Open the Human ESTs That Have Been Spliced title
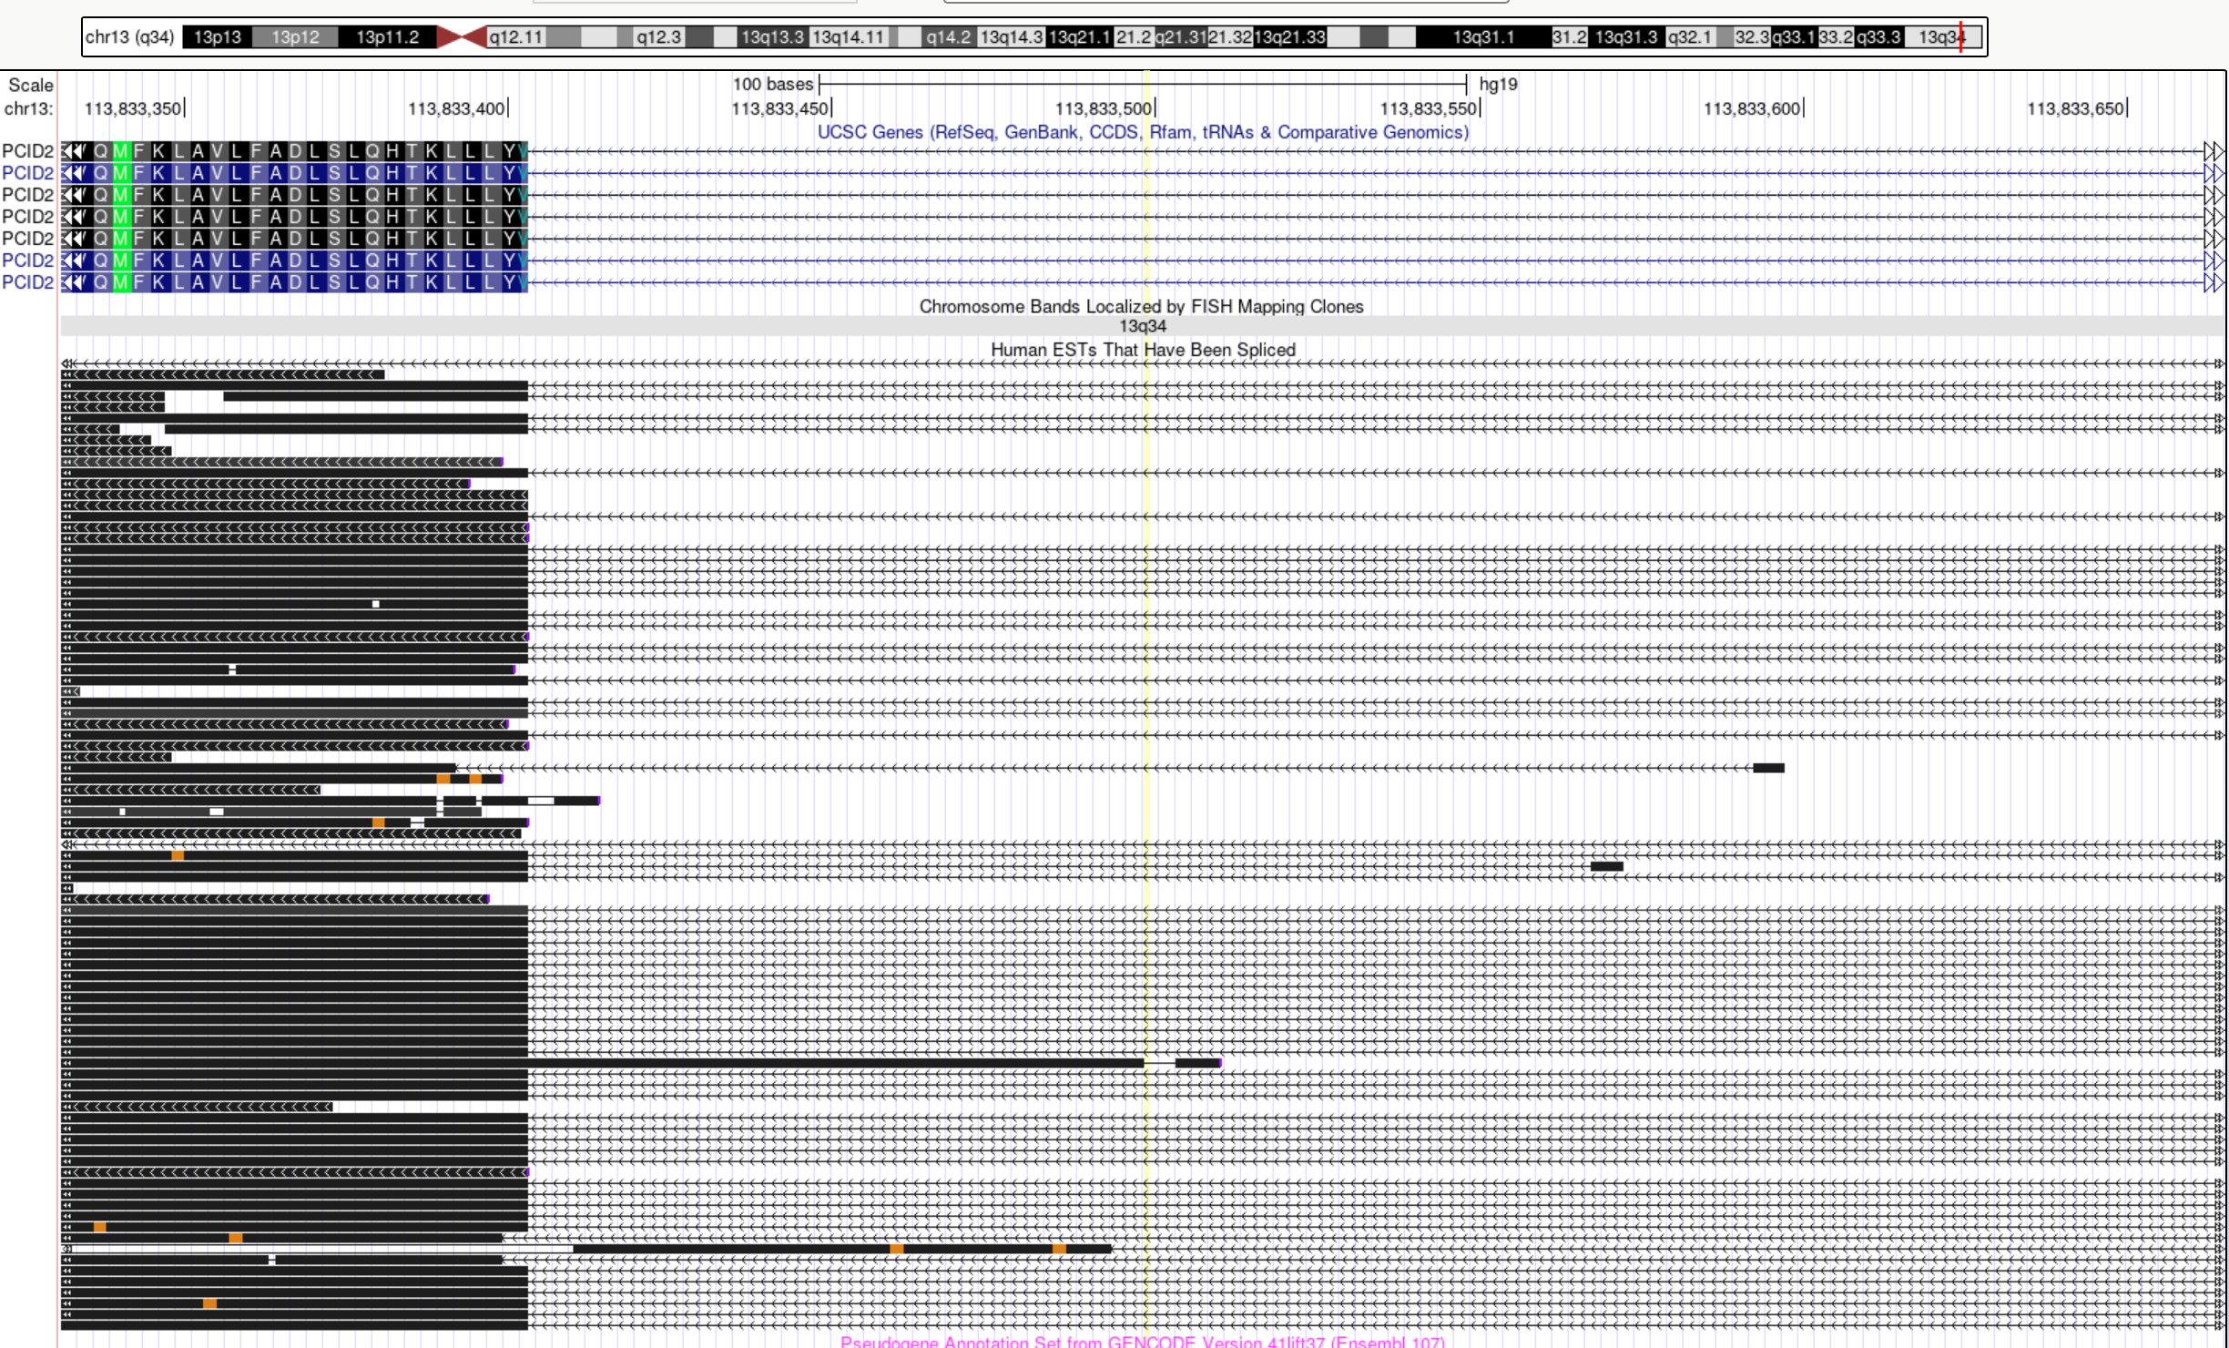This screenshot has width=2229, height=1348. click(x=1142, y=350)
